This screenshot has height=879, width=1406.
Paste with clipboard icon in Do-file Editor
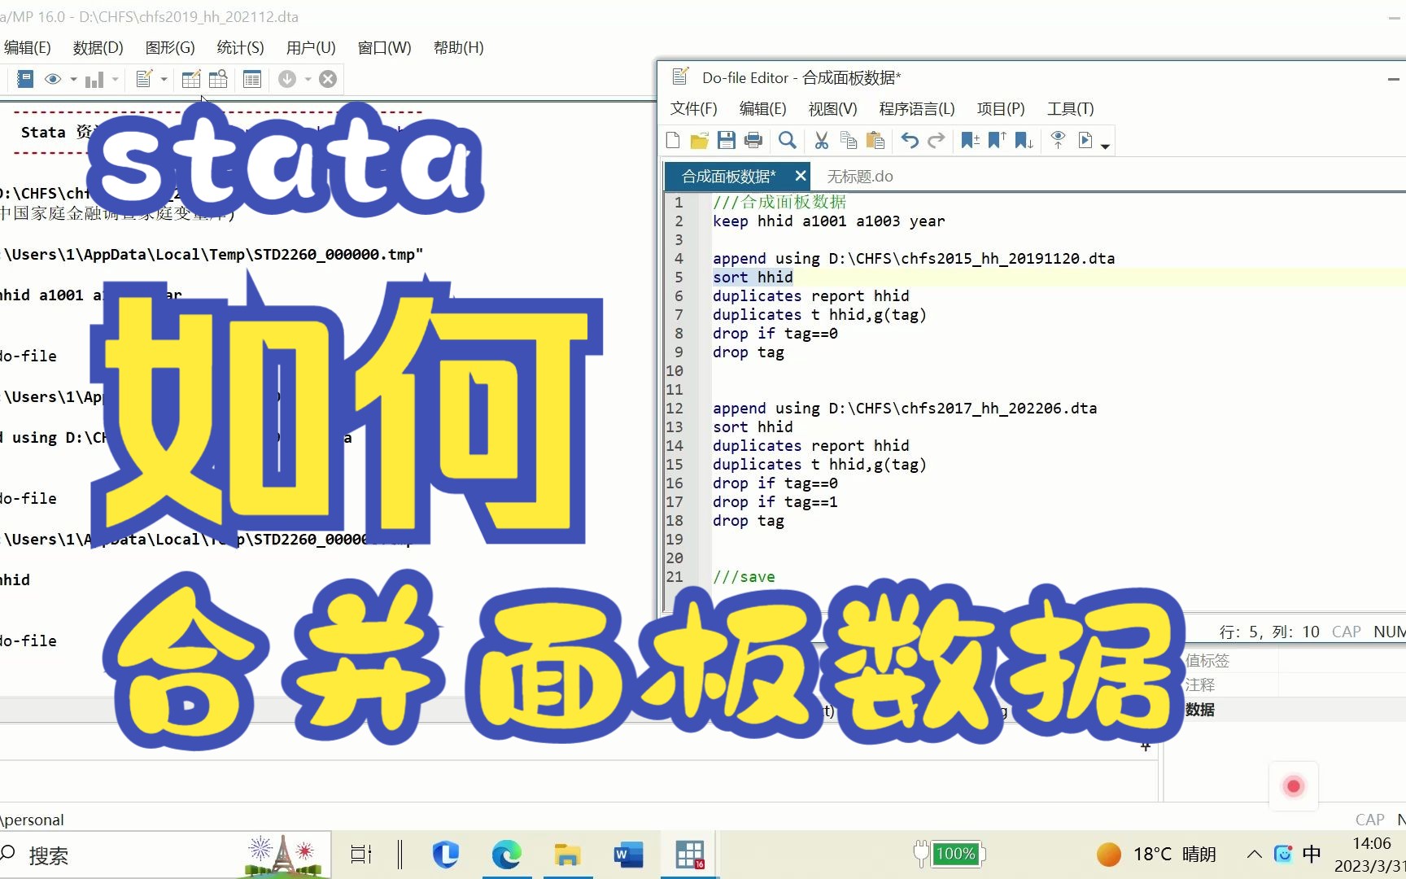coord(875,140)
